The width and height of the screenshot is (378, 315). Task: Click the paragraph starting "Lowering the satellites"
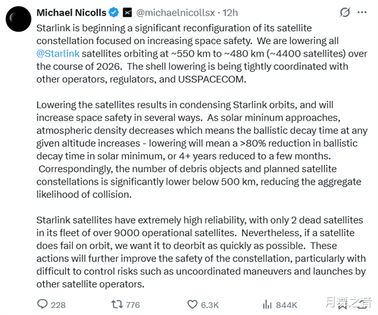[189, 149]
